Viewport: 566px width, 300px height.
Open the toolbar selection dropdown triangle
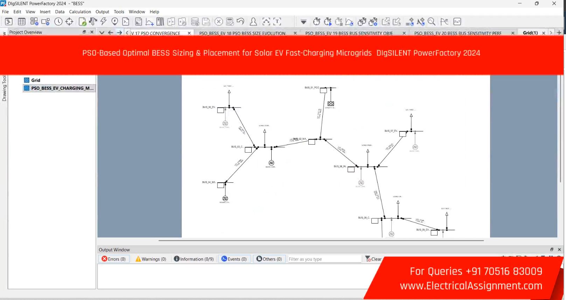pyautogui.click(x=303, y=22)
